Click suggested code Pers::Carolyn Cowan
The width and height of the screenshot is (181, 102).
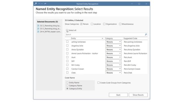132,69
